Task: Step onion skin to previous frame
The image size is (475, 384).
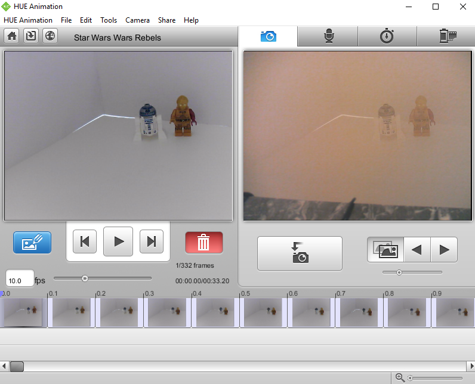Action: point(417,250)
